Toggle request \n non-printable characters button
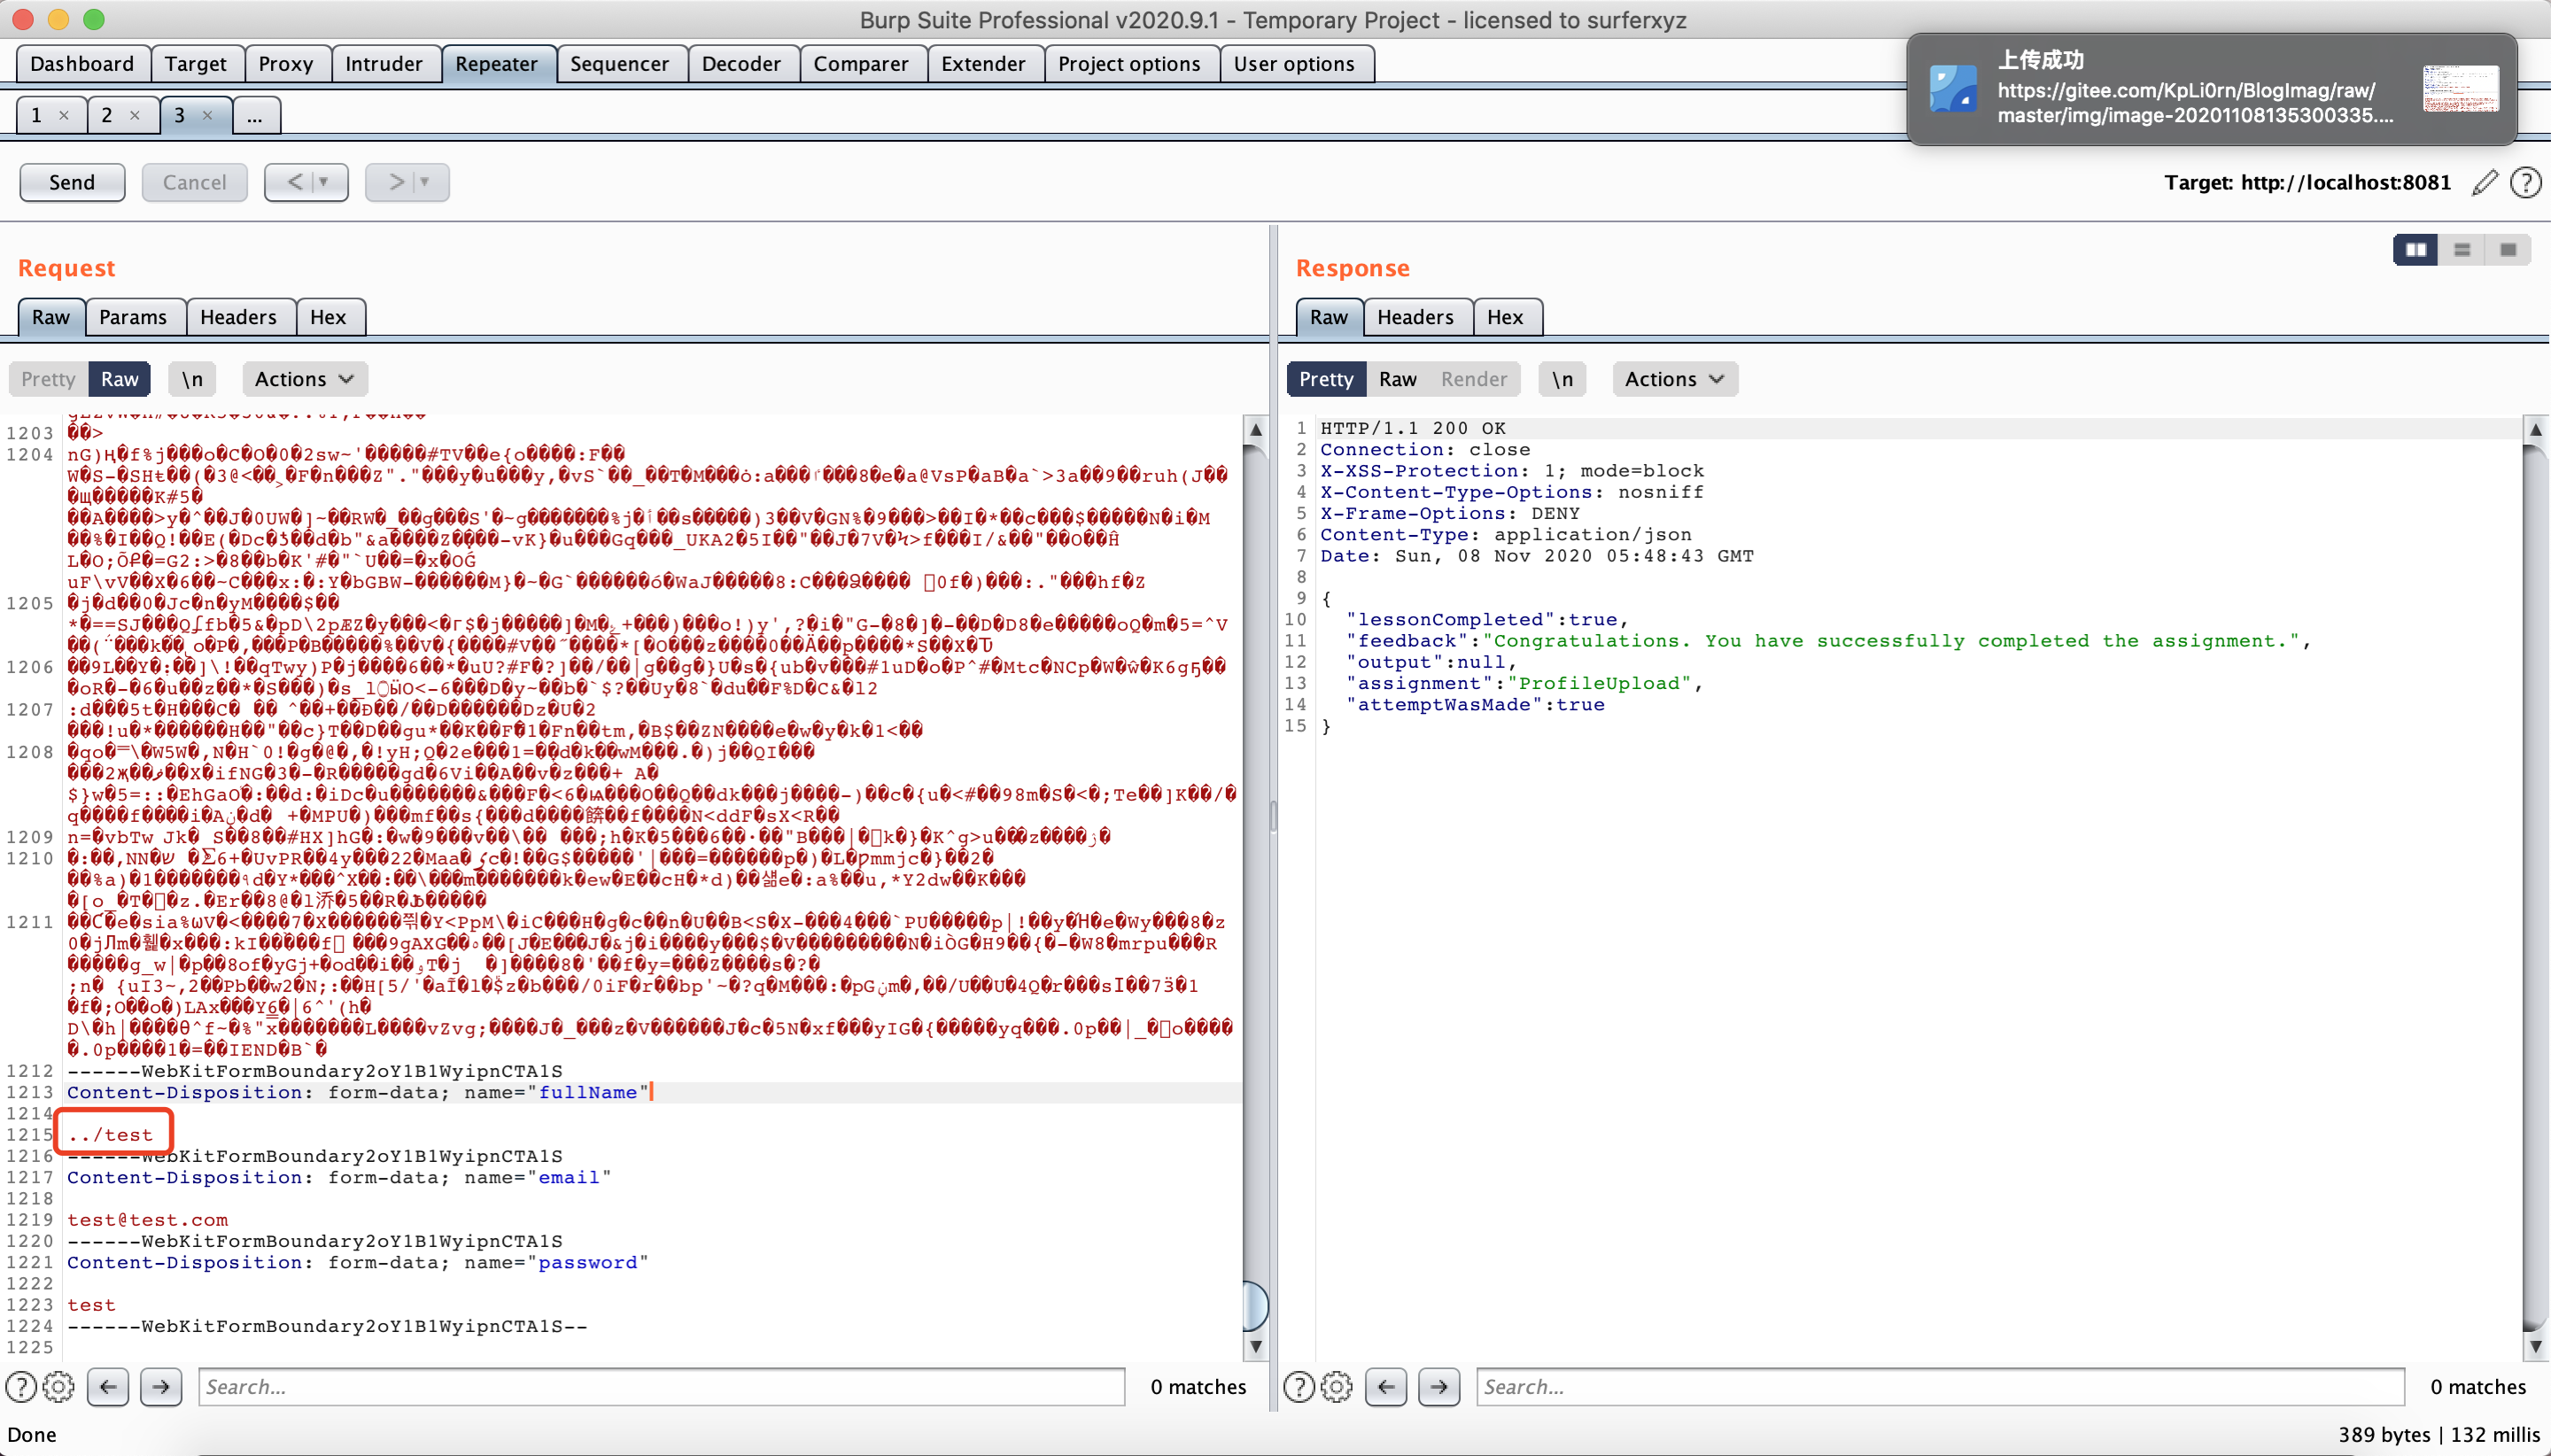 pos(192,379)
